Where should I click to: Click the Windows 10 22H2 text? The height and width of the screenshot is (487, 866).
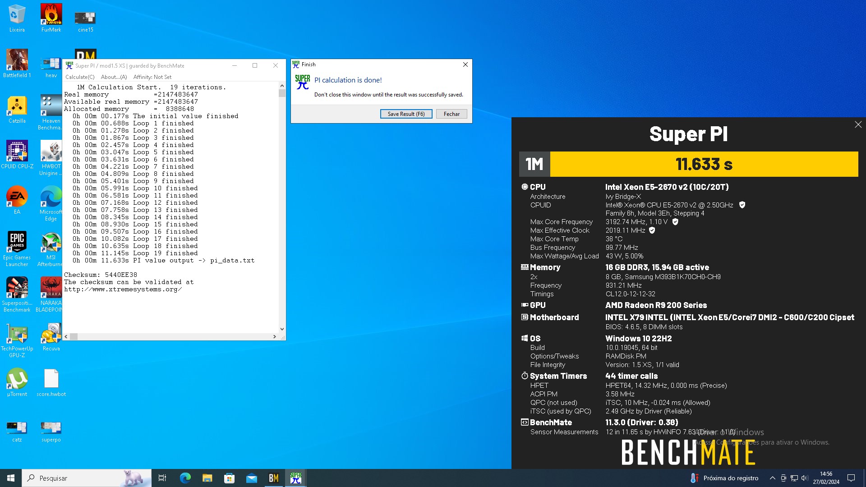(639, 339)
